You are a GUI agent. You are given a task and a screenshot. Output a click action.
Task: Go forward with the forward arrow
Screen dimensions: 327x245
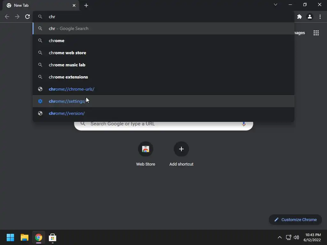(17, 17)
